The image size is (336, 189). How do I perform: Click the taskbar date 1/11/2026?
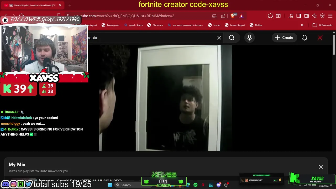click(323, 186)
